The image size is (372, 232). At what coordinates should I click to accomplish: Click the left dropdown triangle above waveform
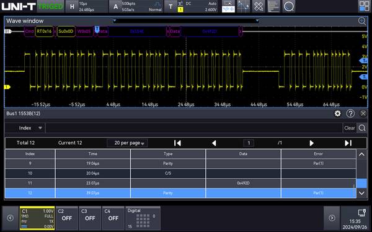pyautogui.click(x=115, y=21)
